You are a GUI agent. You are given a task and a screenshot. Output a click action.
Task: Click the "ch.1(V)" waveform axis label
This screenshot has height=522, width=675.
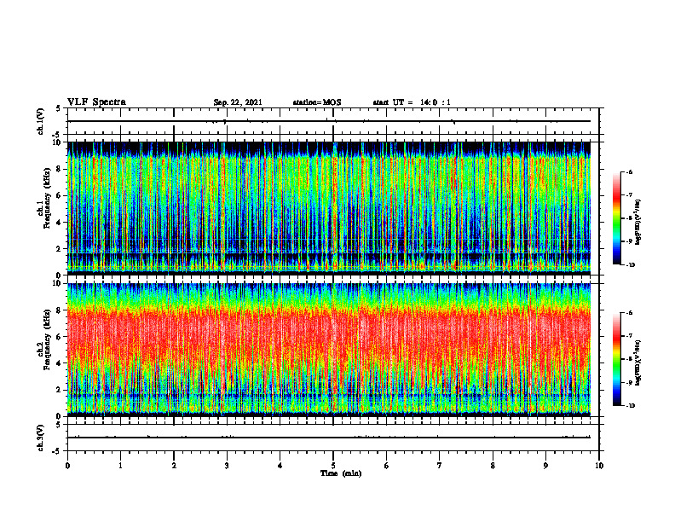pyautogui.click(x=41, y=121)
